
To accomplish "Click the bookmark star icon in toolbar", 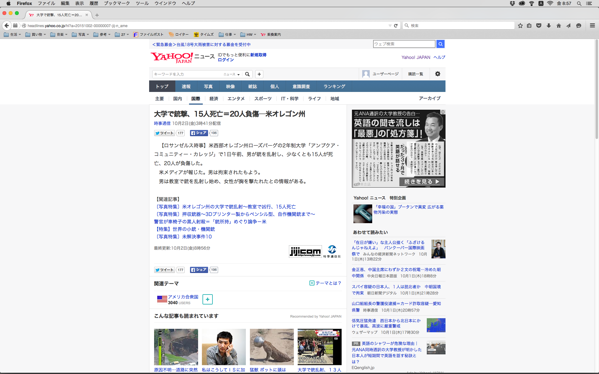I will click(x=520, y=26).
